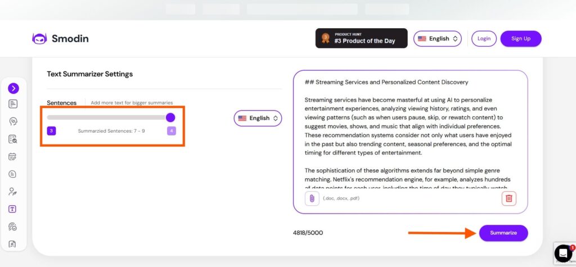Select the active text summarizer T icon

12,209
